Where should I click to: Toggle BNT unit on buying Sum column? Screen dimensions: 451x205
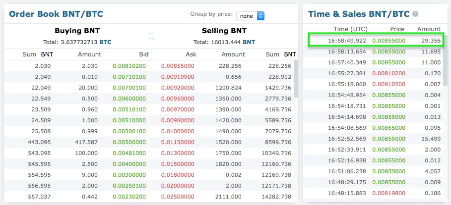pos(47,54)
